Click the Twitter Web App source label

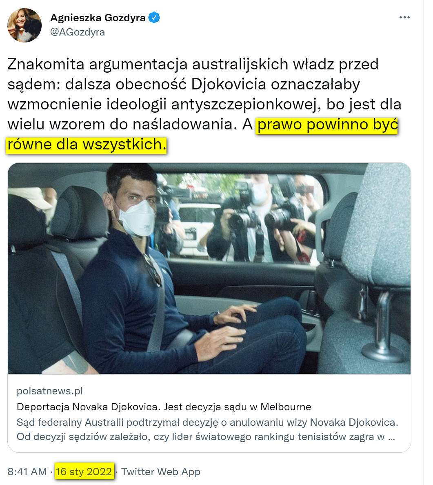click(x=161, y=472)
